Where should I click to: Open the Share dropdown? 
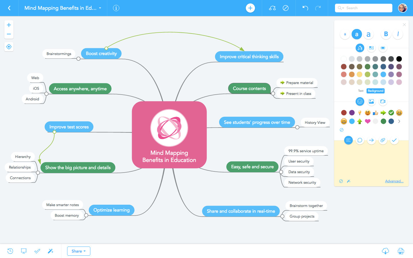pos(78,251)
